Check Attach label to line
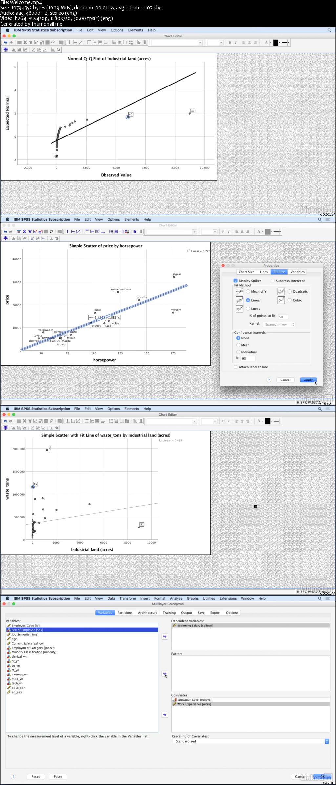This screenshot has height=785, width=336. click(235, 367)
